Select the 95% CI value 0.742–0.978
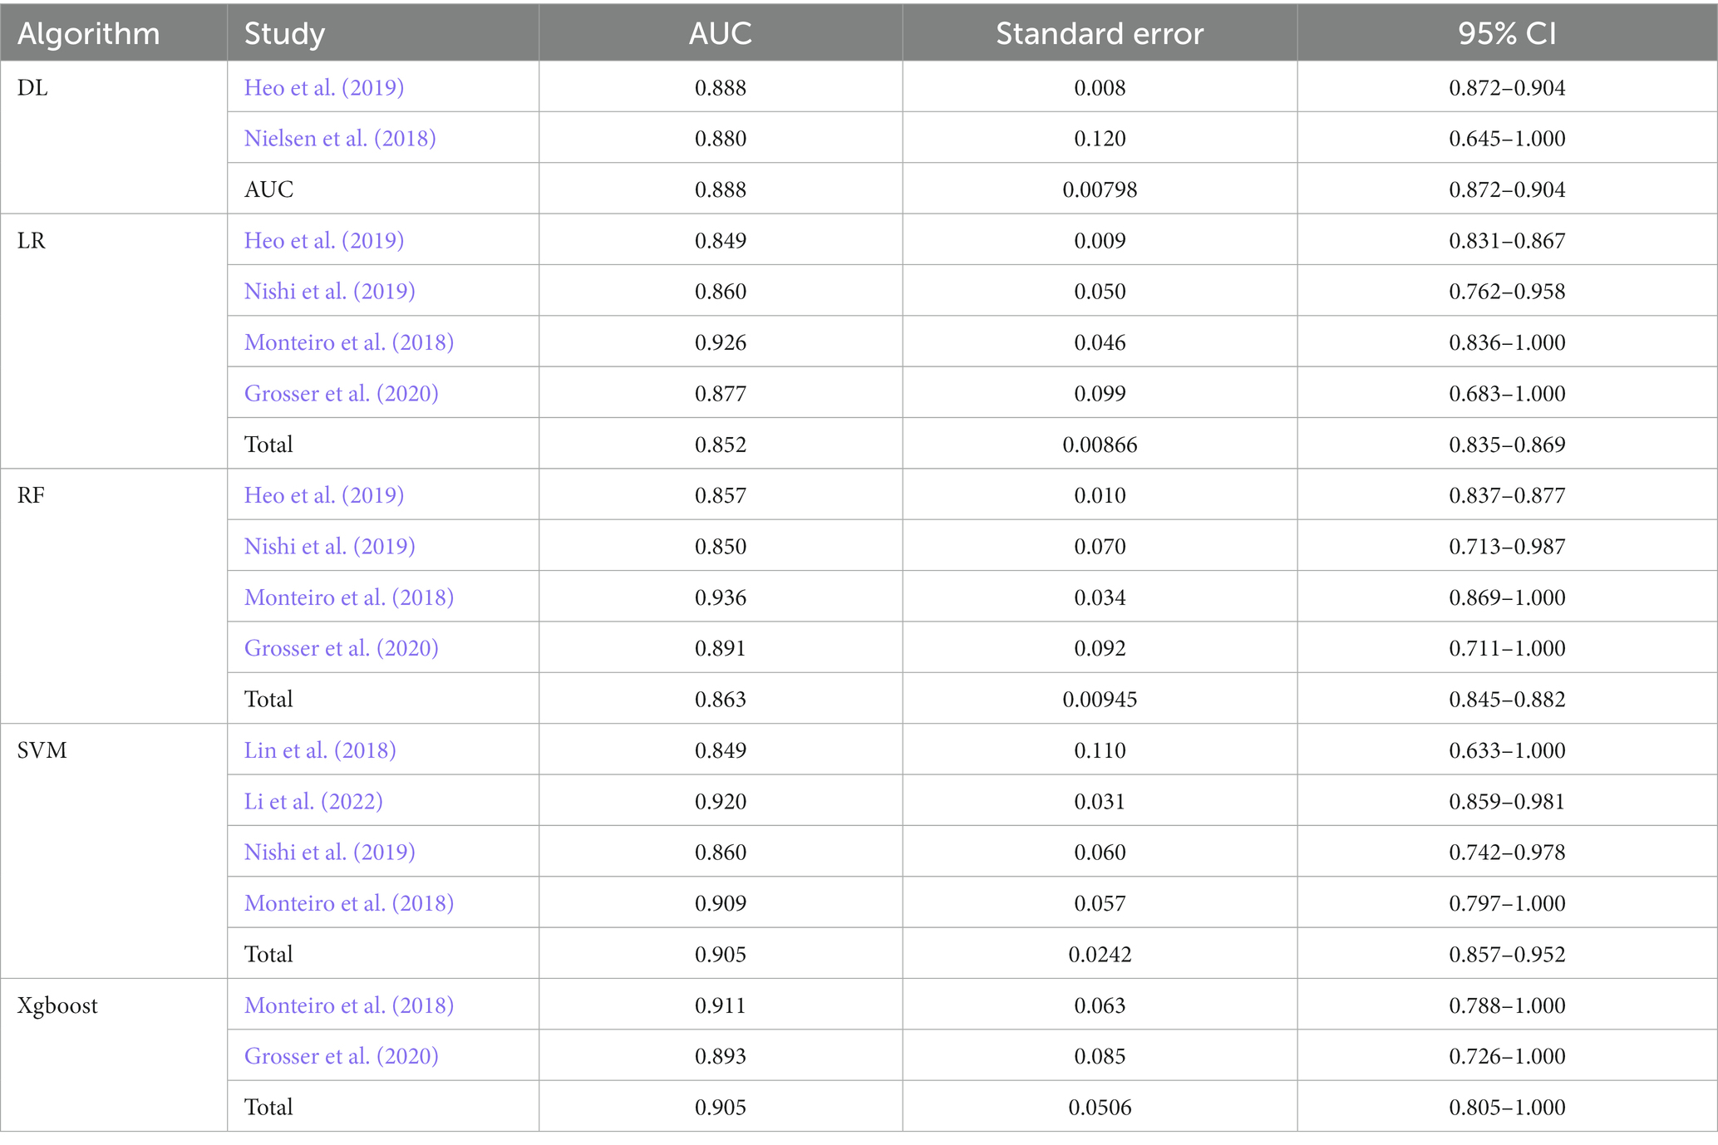The width and height of the screenshot is (1718, 1145). [1507, 852]
